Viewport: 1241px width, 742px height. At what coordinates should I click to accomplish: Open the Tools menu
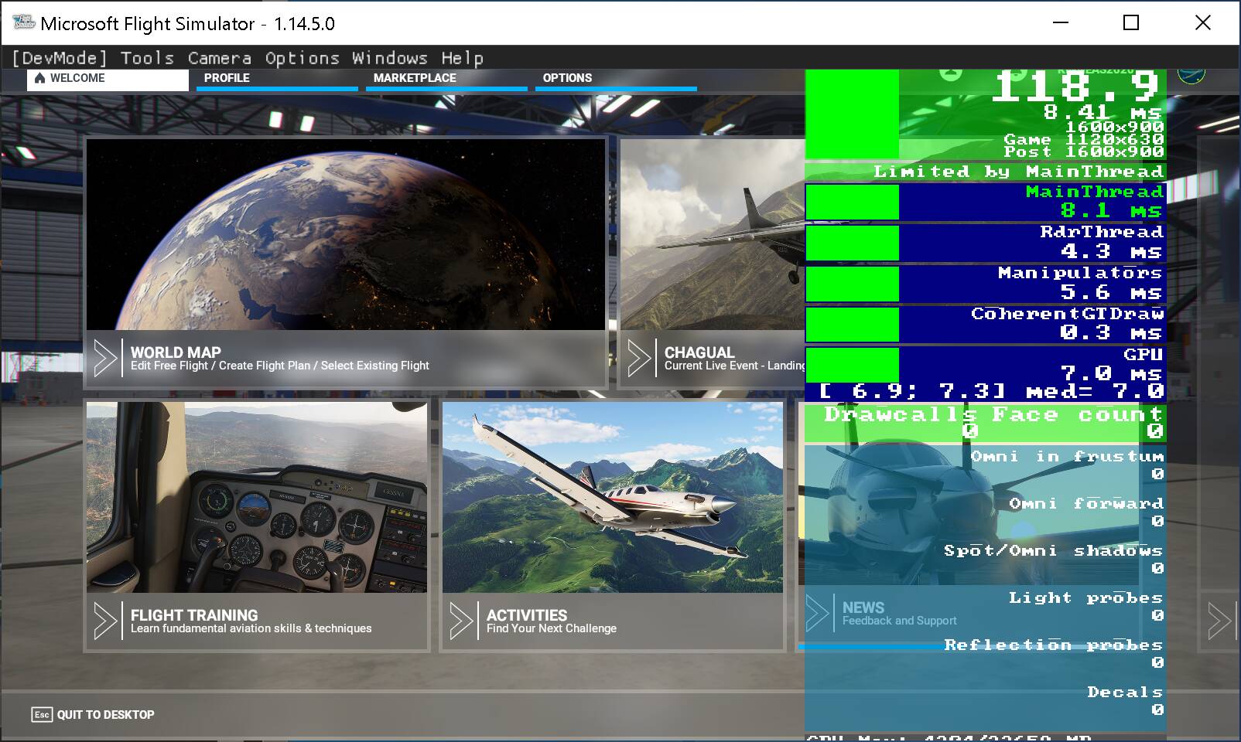point(147,58)
